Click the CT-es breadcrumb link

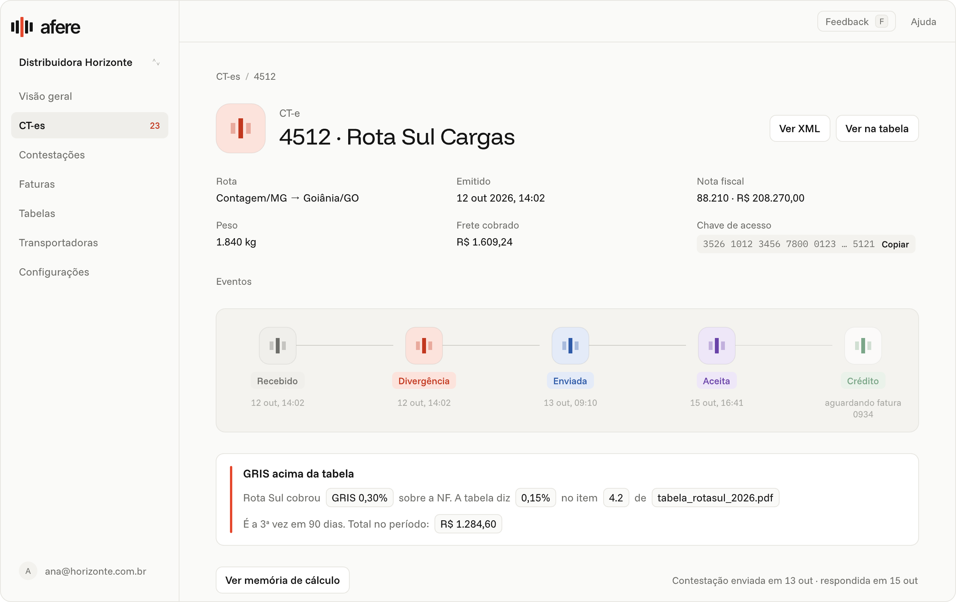tap(228, 76)
